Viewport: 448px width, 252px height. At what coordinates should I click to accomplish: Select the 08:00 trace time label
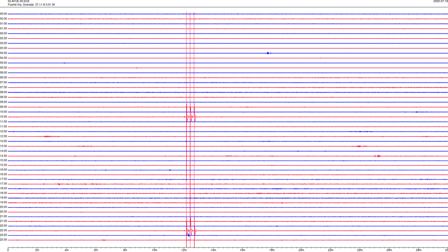(x=3, y=92)
